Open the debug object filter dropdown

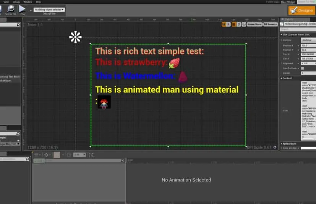click(49, 10)
